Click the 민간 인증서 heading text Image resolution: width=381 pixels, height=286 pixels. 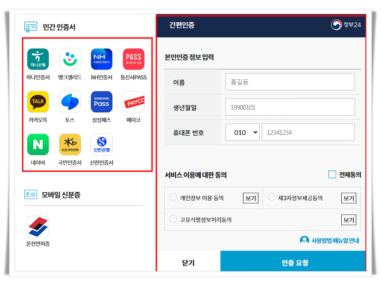pos(59,27)
